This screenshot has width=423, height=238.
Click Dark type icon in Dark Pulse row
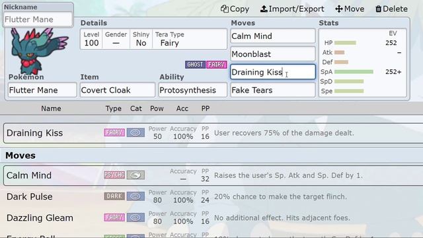point(114,196)
